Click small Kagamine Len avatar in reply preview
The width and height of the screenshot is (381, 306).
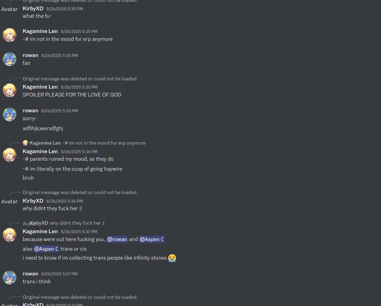25,143
